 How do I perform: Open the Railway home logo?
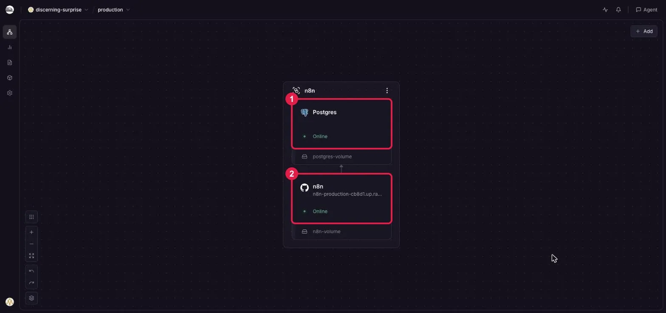pyautogui.click(x=9, y=10)
